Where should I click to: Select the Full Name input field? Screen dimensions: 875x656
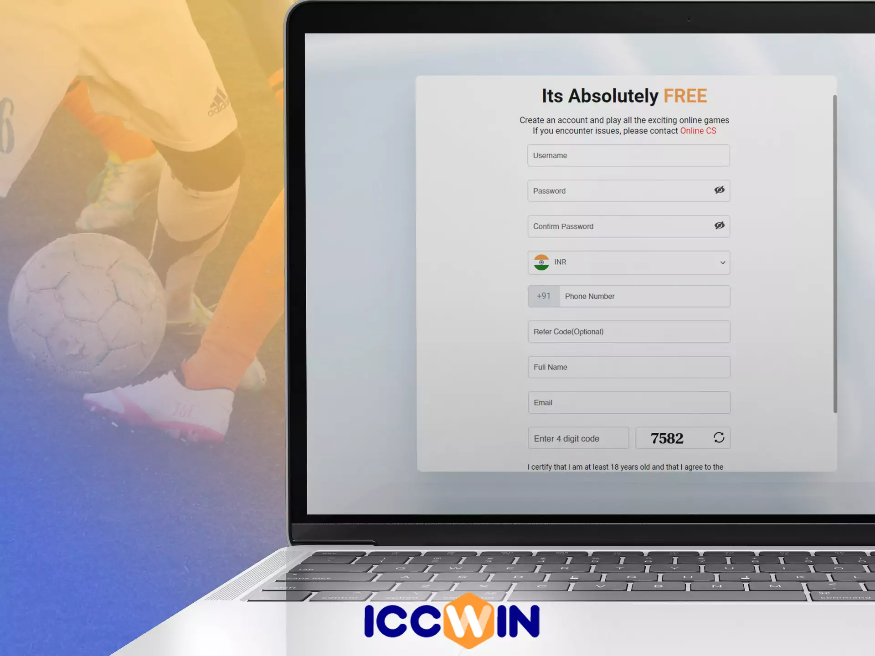point(628,367)
